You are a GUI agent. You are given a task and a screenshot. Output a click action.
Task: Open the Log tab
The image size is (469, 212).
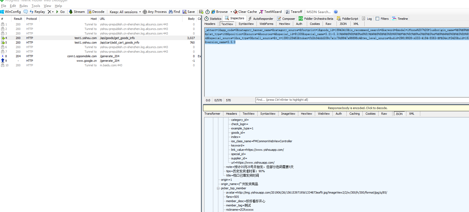(x=367, y=19)
